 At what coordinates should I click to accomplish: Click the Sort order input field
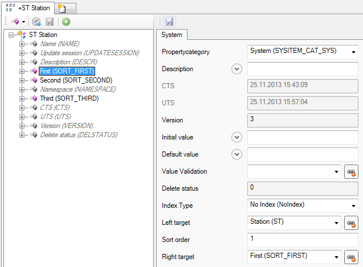[302, 240]
